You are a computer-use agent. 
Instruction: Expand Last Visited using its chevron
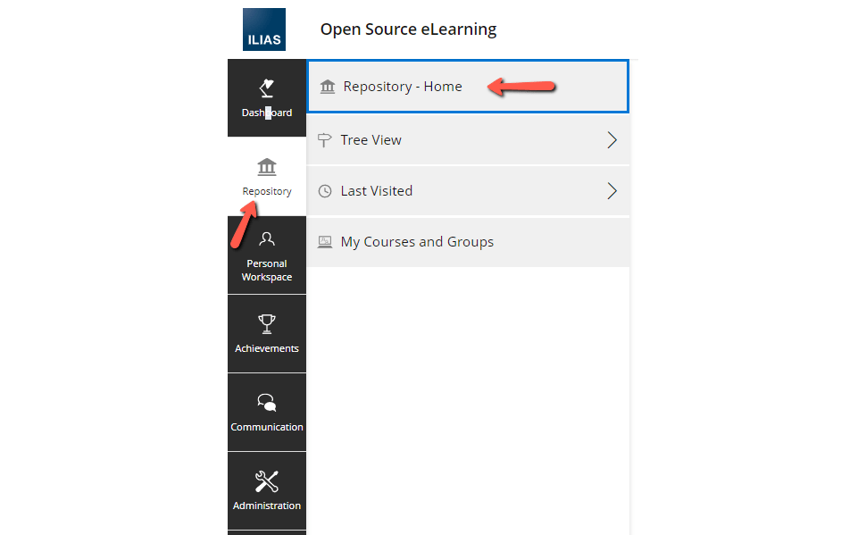point(612,191)
